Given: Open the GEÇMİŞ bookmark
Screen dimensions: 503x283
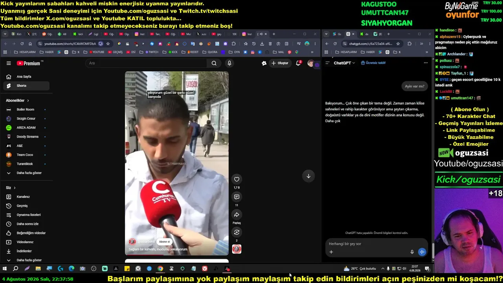Looking at the screenshot, I should pos(116,52).
